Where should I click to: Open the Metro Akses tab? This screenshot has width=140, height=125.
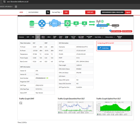pos(43,37)
